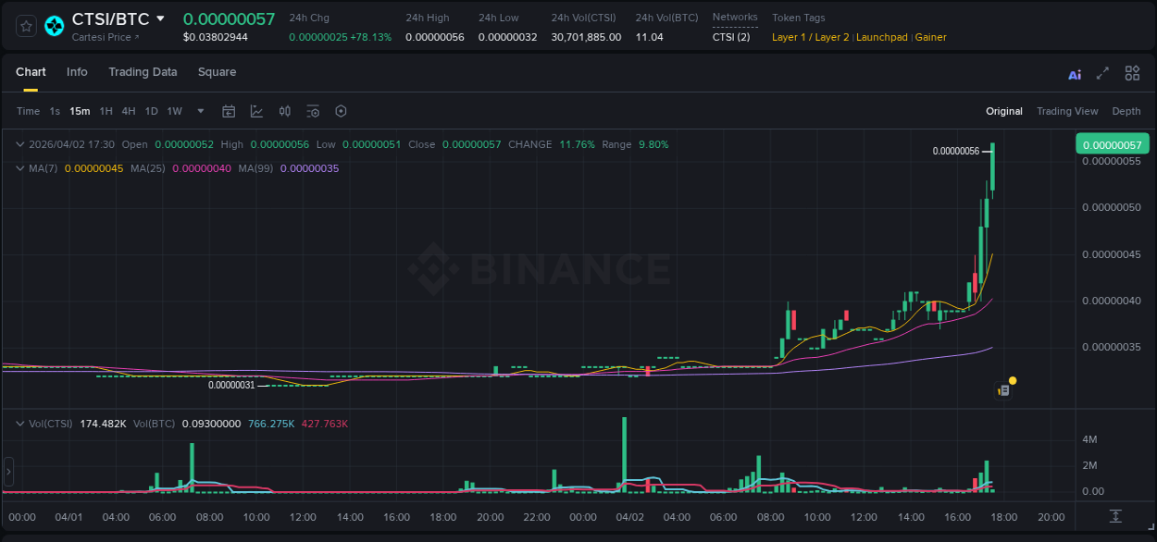
Task: Star CTSI/BTC as a favorite pair
Action: pos(25,25)
